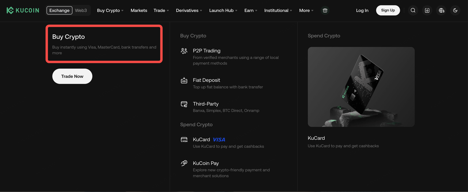468x192 pixels.
Task: Switch to Web3 mode
Action: [81, 10]
